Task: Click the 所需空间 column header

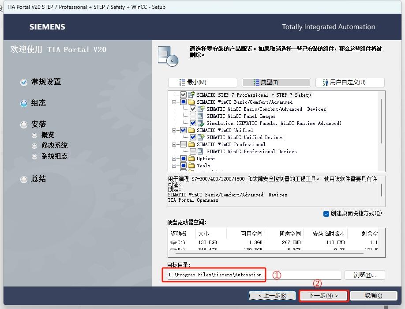Action: click(284, 234)
